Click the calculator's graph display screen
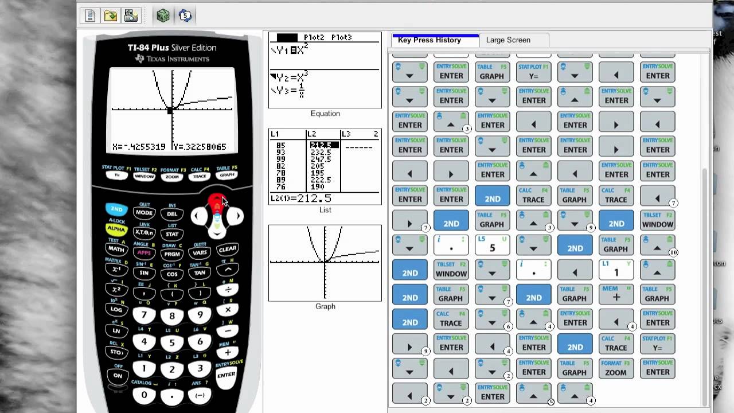Viewport: 734px width, 413px height. click(x=172, y=111)
